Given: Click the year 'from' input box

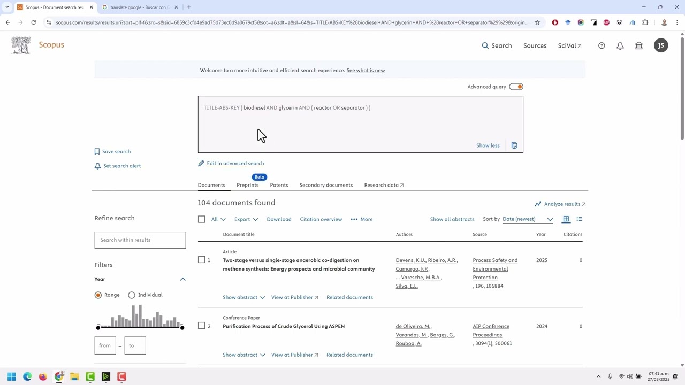Looking at the screenshot, I should point(105,345).
